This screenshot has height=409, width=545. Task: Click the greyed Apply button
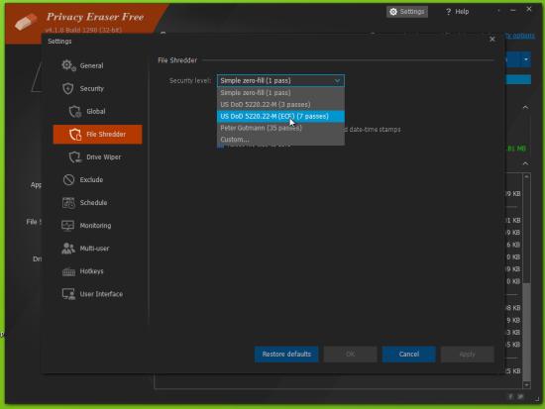(467, 355)
